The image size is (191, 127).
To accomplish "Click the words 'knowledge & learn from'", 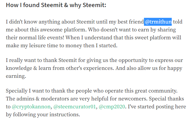I will pyautogui.click(x=35, y=68).
